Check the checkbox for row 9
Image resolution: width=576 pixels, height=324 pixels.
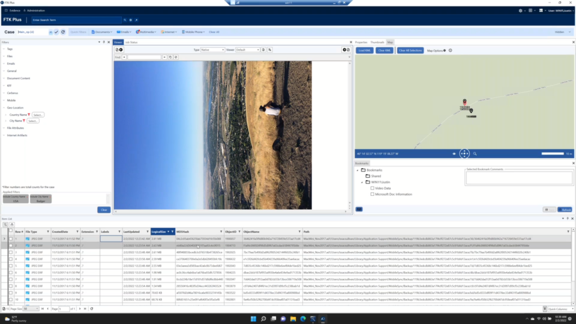point(11,293)
